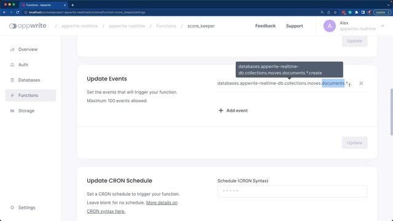Viewport: 393px width, 221px height.
Task: Open a new browser tab
Action: click(x=72, y=5)
